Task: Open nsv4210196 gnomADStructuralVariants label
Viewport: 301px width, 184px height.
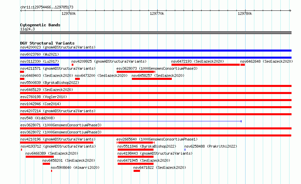Action: (58, 139)
